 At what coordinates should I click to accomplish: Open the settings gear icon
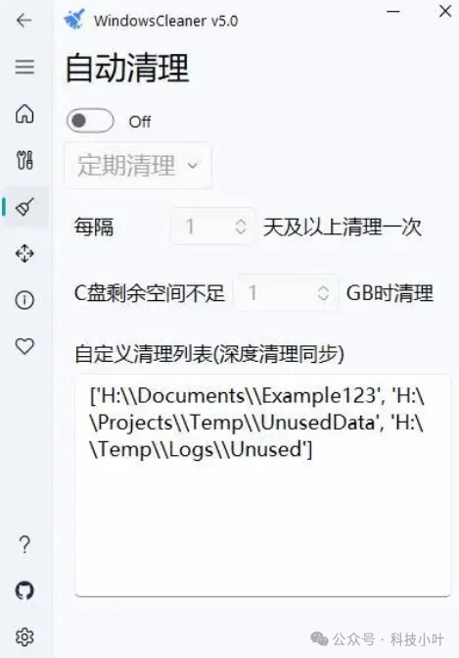pyautogui.click(x=24, y=637)
